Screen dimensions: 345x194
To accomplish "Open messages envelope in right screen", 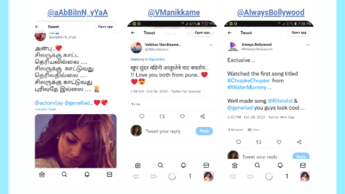I will tap(303, 165).
